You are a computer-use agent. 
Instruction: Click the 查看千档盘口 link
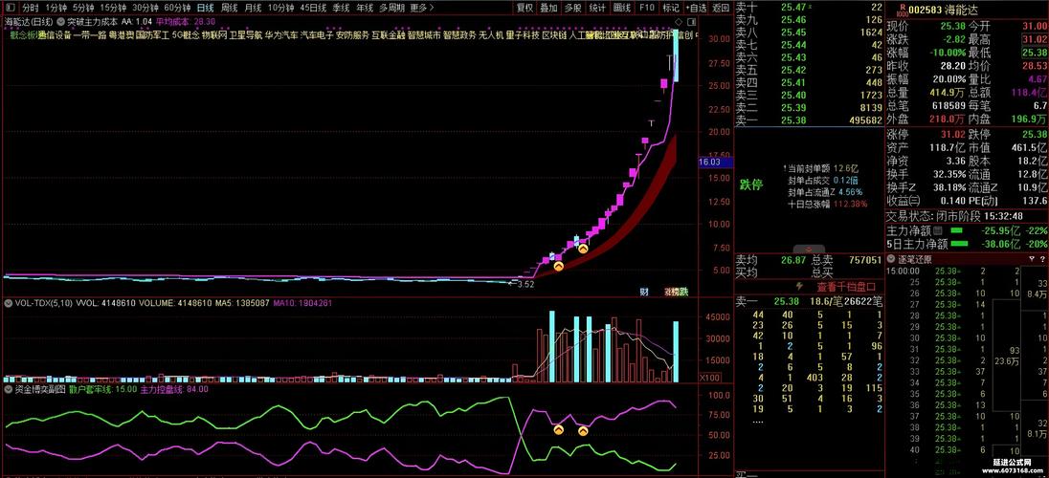point(846,286)
